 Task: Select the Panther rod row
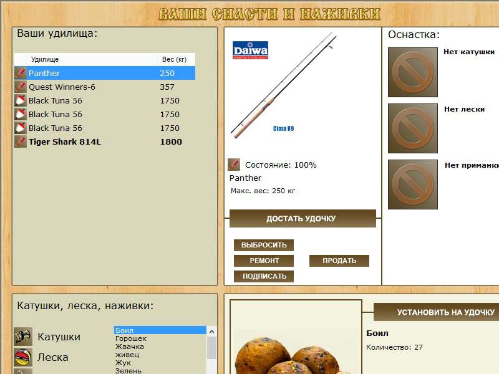105,73
